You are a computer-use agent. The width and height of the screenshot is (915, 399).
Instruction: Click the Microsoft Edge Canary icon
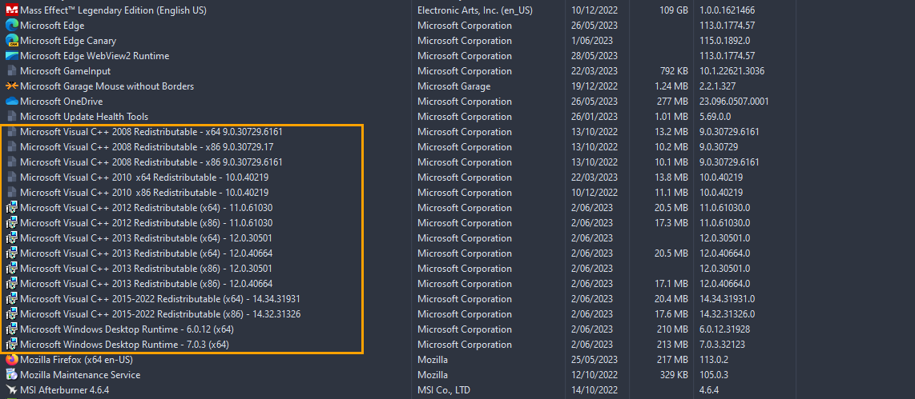coord(12,41)
